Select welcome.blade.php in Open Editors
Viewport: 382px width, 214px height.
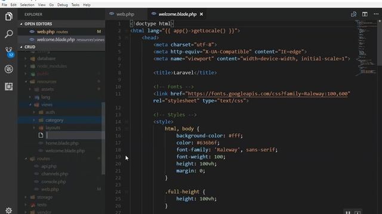click(x=61, y=40)
